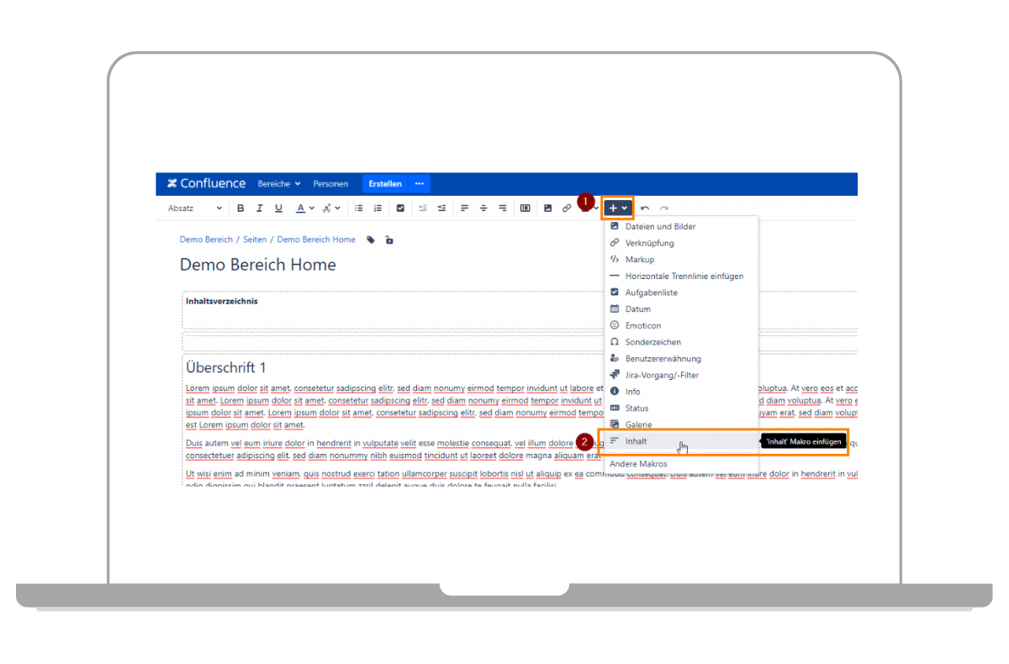Click the numbered list icon

pyautogui.click(x=378, y=208)
